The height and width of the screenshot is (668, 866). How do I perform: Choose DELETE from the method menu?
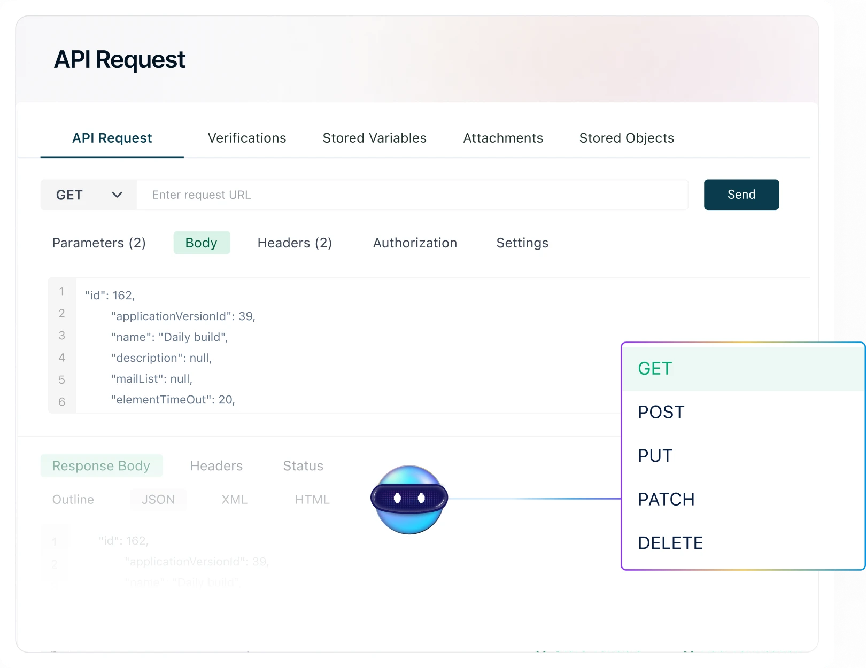(670, 542)
